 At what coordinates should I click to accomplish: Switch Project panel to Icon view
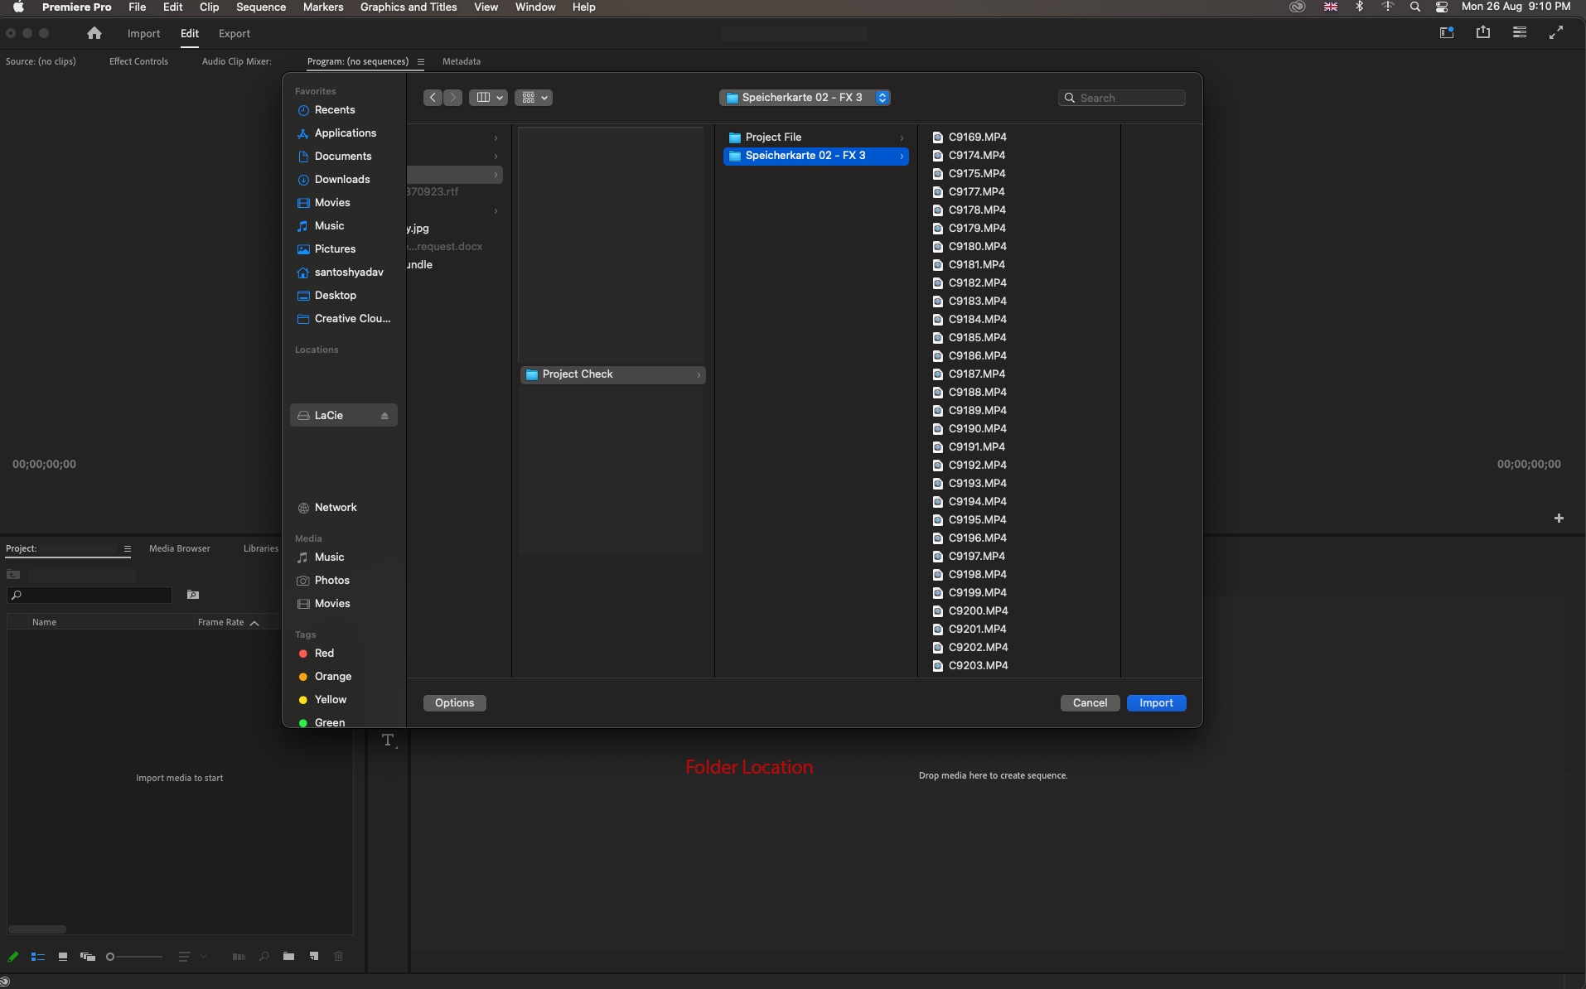63,957
